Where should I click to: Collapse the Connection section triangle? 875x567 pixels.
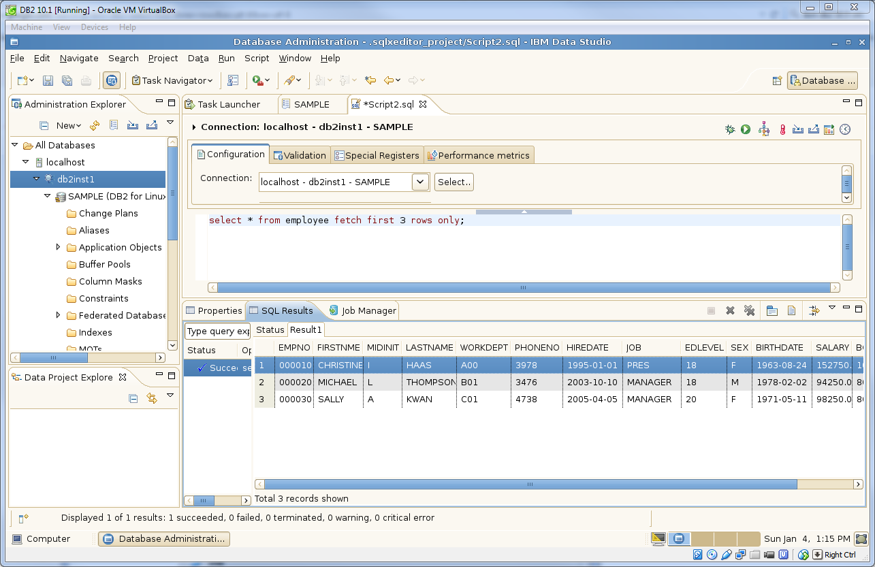click(x=194, y=127)
